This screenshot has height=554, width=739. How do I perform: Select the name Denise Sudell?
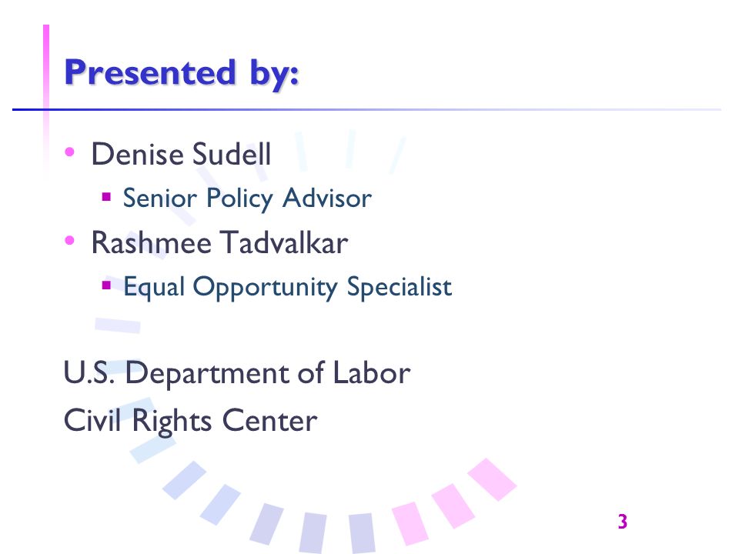(x=181, y=154)
